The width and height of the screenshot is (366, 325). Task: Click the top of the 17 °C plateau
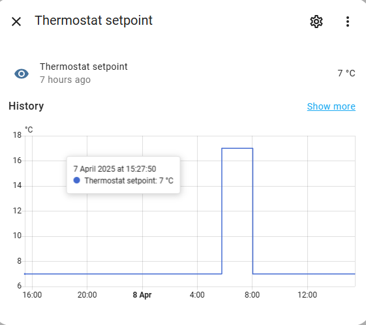pyautogui.click(x=237, y=148)
